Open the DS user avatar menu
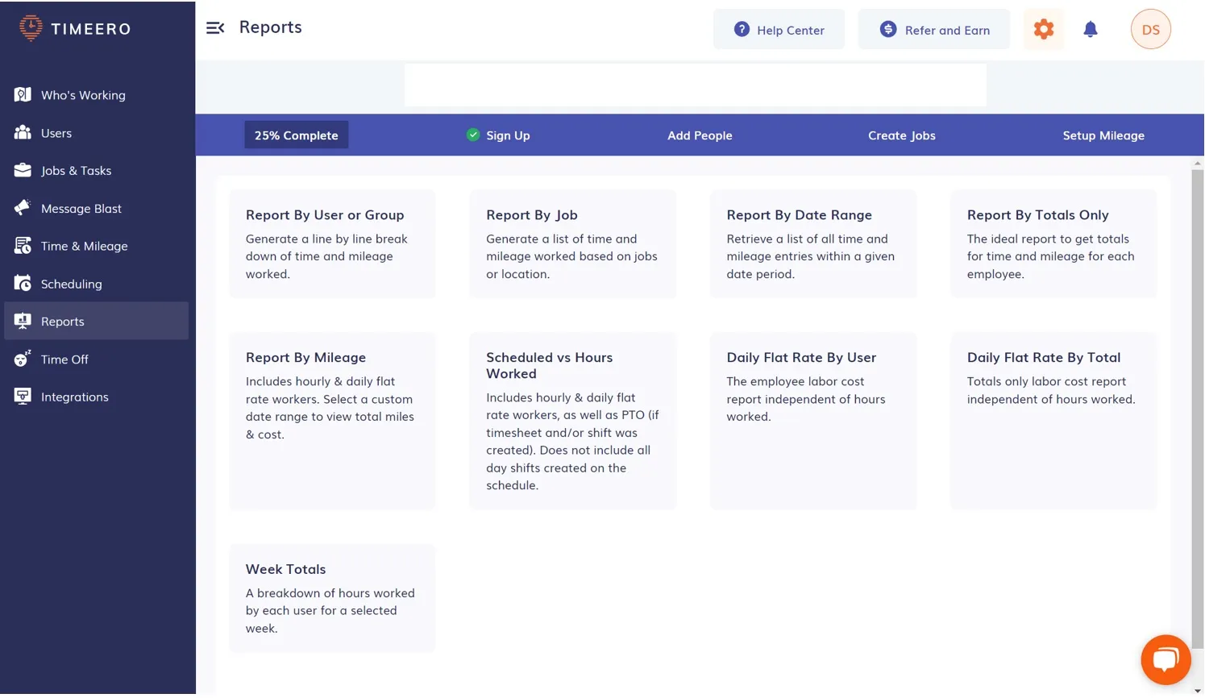Screen dimensions: 1205x698 (x=1149, y=30)
